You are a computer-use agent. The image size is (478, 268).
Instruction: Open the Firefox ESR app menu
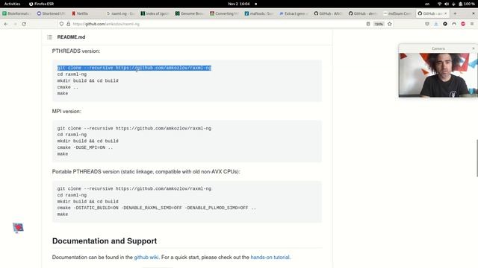(x=42, y=4)
